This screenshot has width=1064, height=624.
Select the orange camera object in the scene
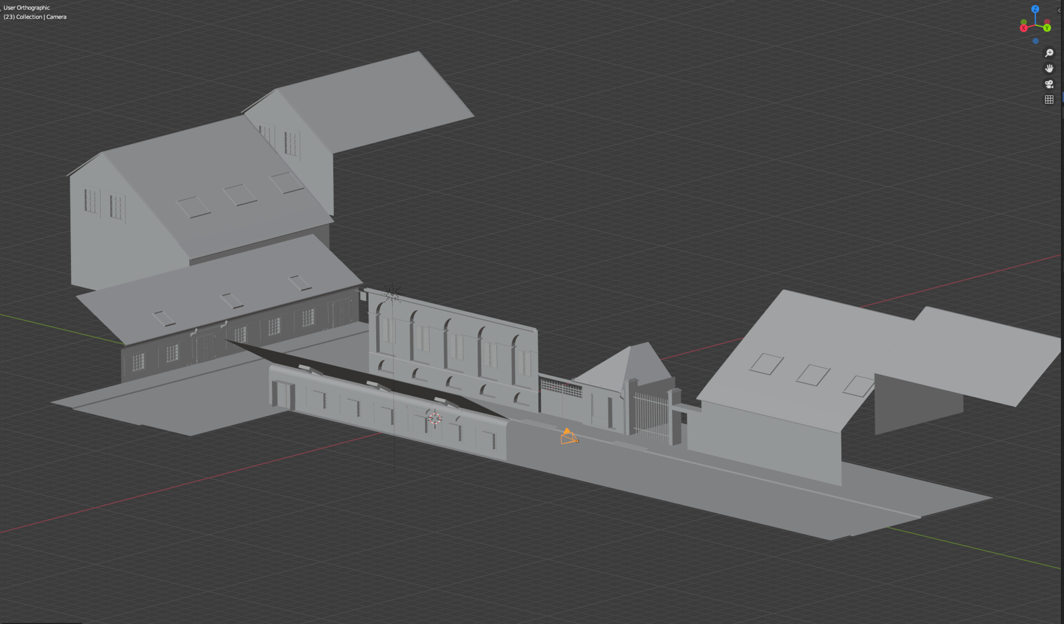pyautogui.click(x=569, y=438)
